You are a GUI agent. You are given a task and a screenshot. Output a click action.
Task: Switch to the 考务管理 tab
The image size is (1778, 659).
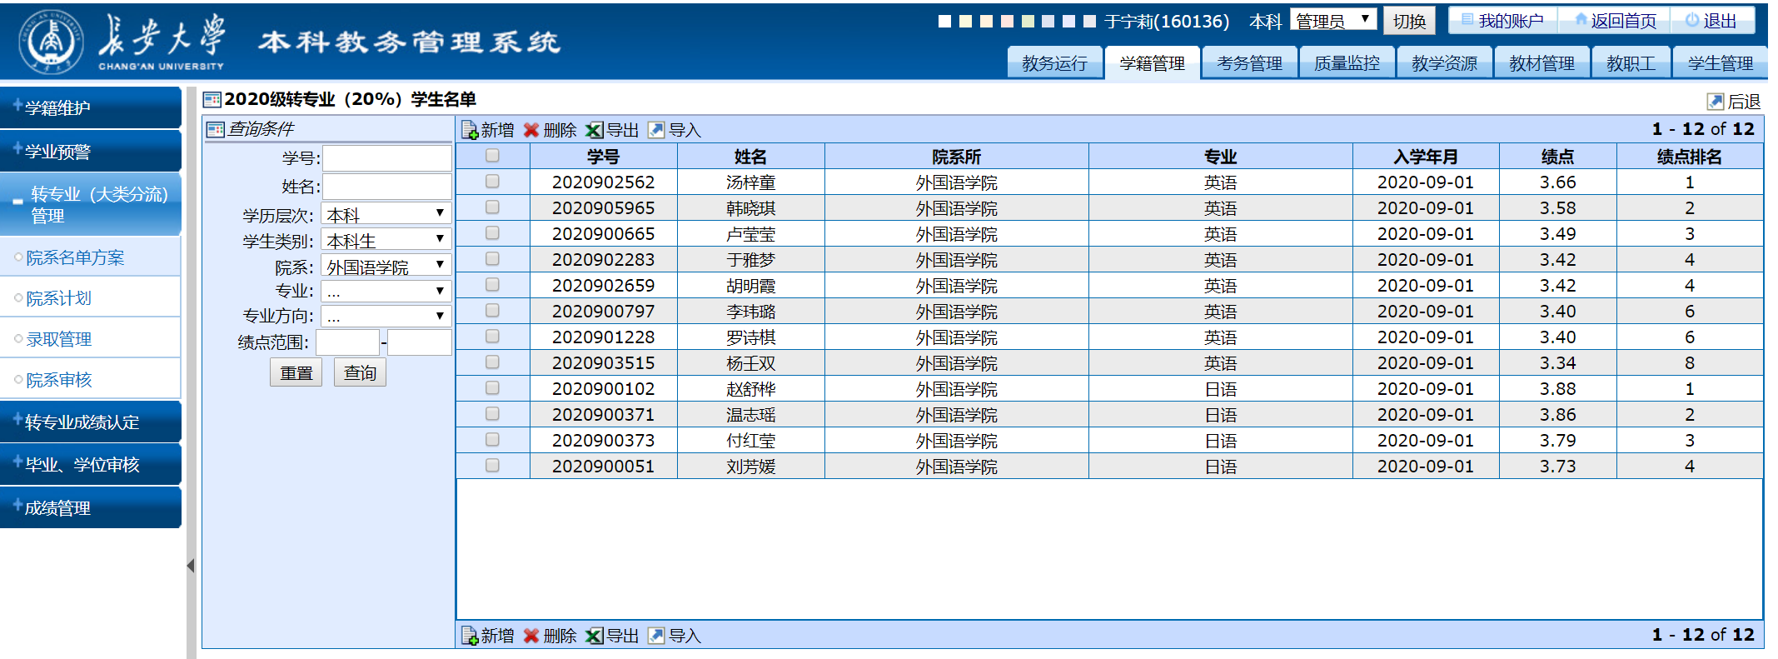point(1249,63)
